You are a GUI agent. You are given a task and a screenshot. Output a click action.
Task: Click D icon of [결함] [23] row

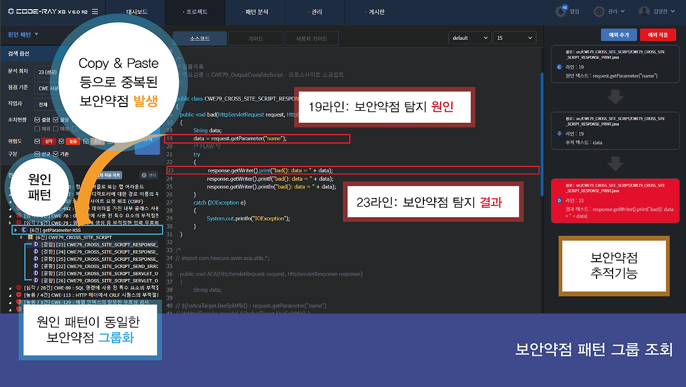coord(36,244)
